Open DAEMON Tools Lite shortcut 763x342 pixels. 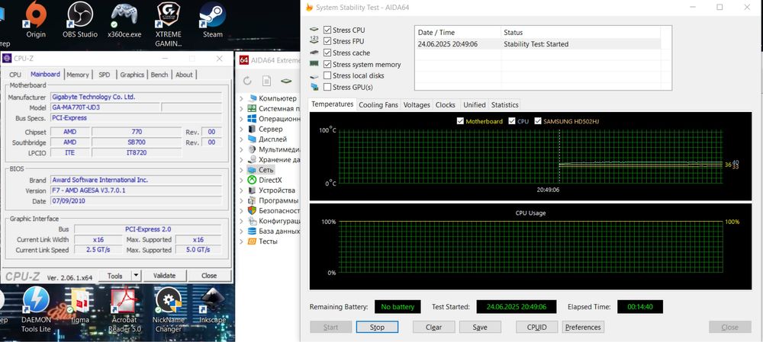pos(36,309)
